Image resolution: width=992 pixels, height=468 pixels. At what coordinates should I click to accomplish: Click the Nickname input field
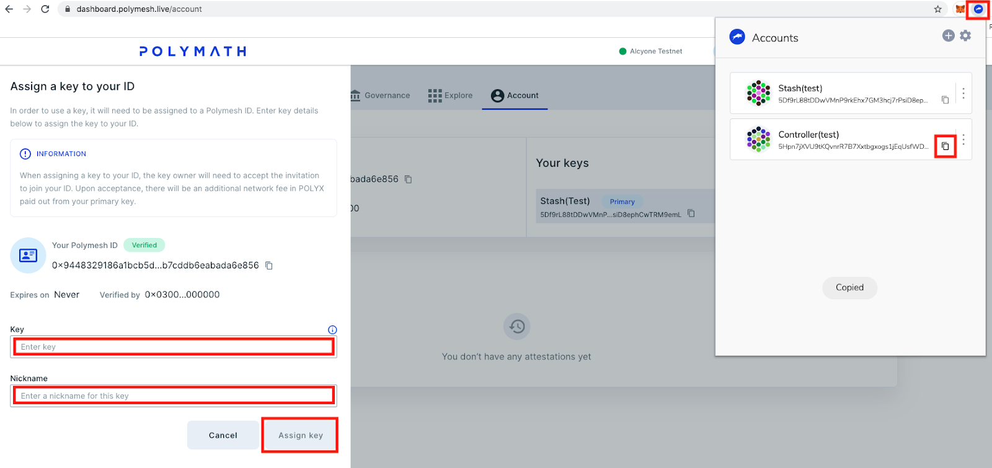pos(174,395)
